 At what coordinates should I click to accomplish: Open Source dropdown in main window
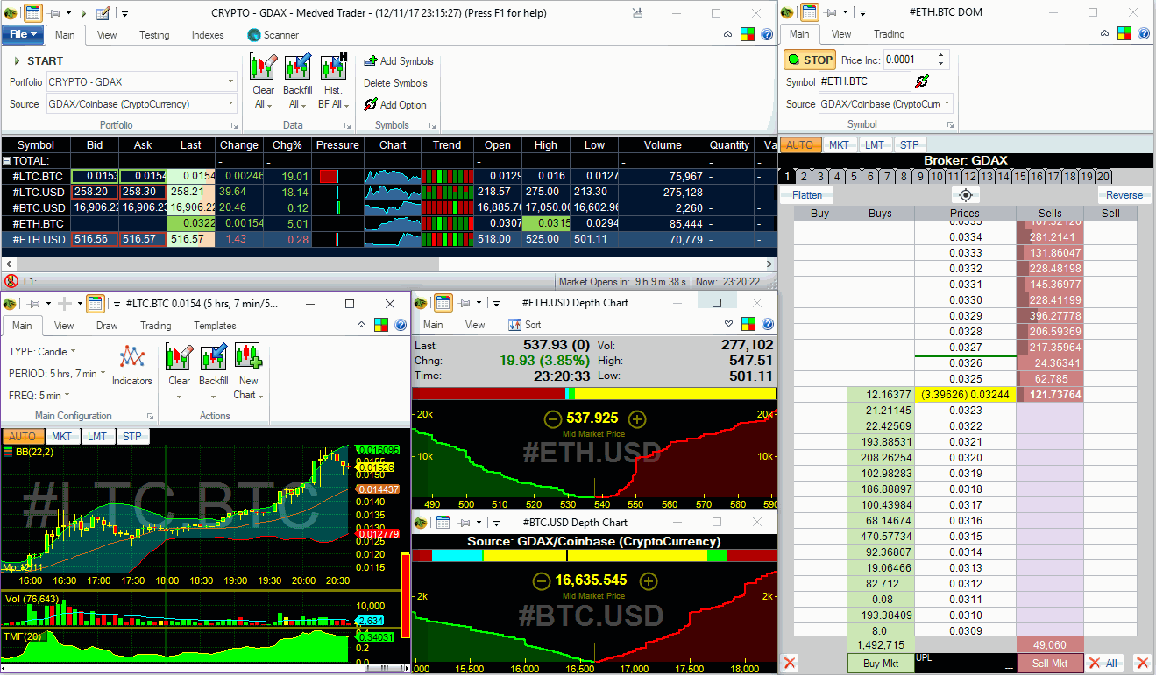tap(141, 104)
